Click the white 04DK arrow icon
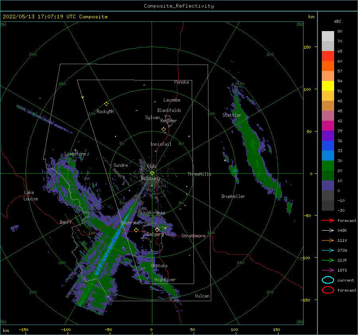Viewport: 358px width, 335px height. (x=328, y=230)
